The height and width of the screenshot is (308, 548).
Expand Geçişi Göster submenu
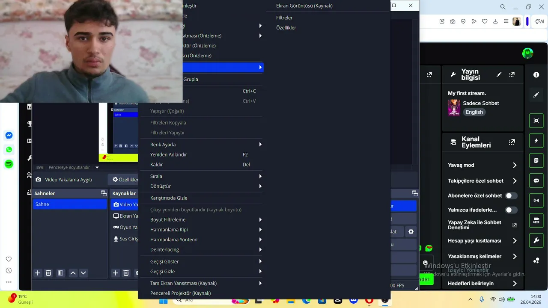click(201, 261)
